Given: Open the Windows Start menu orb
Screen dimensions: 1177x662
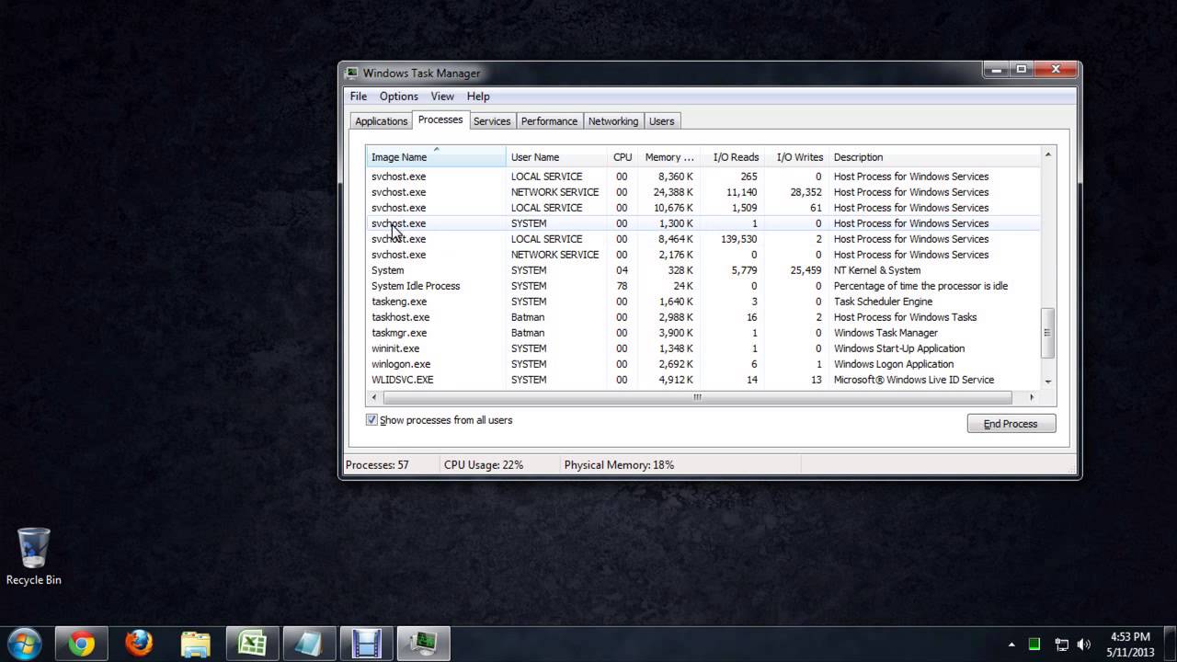Looking at the screenshot, I should (24, 643).
